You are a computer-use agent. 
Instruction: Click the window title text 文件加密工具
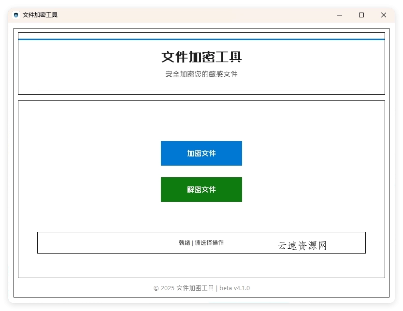39,15
